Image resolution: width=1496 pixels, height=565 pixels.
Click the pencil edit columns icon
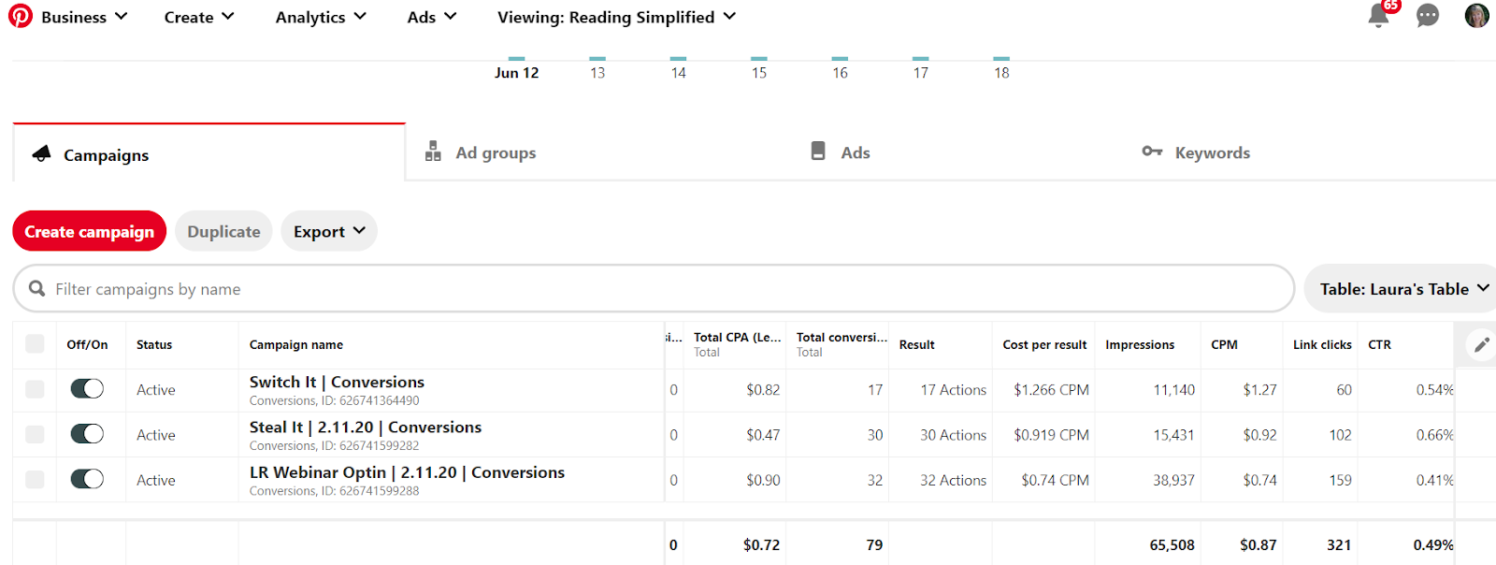pyautogui.click(x=1482, y=345)
